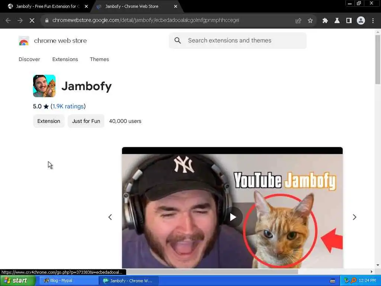Show previous screenshot with left chevron
The image size is (381, 286).
click(110, 217)
